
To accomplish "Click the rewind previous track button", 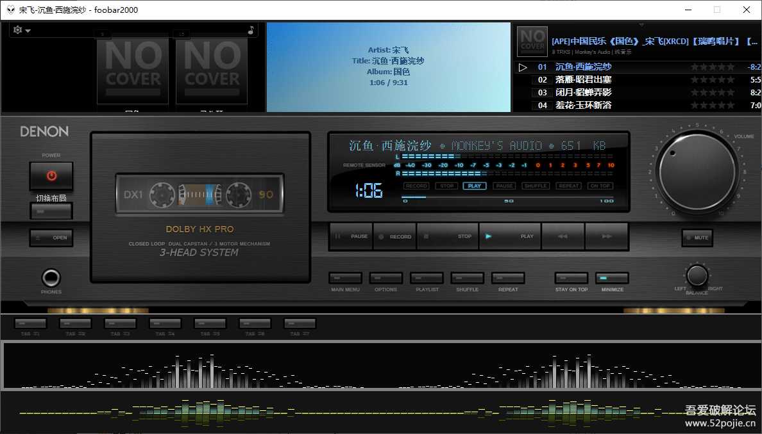I will tap(563, 236).
